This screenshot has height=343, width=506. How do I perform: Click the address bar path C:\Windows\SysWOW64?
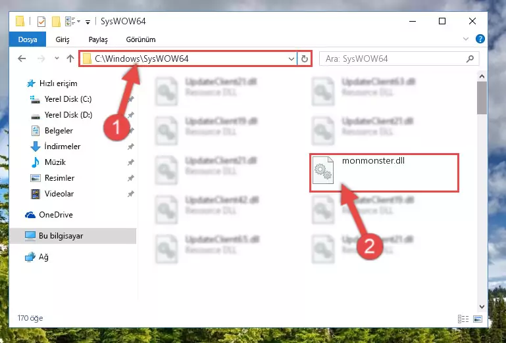[x=141, y=58]
